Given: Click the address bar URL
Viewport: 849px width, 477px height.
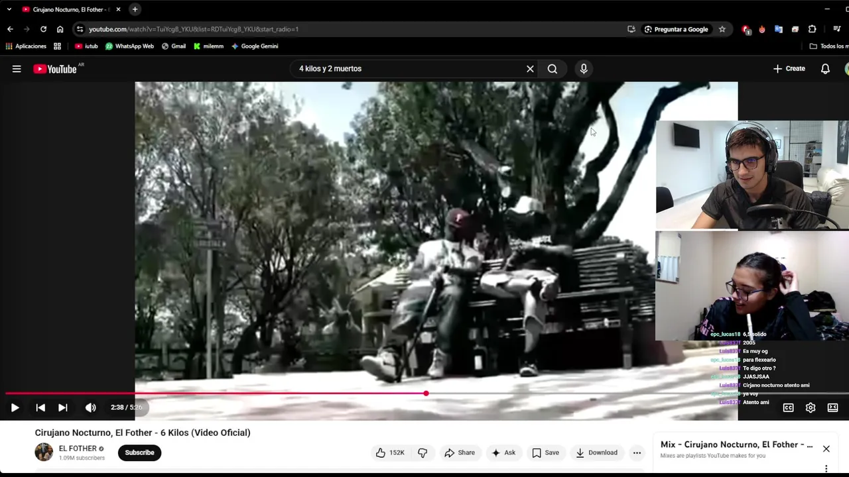Looking at the screenshot, I should [x=194, y=29].
